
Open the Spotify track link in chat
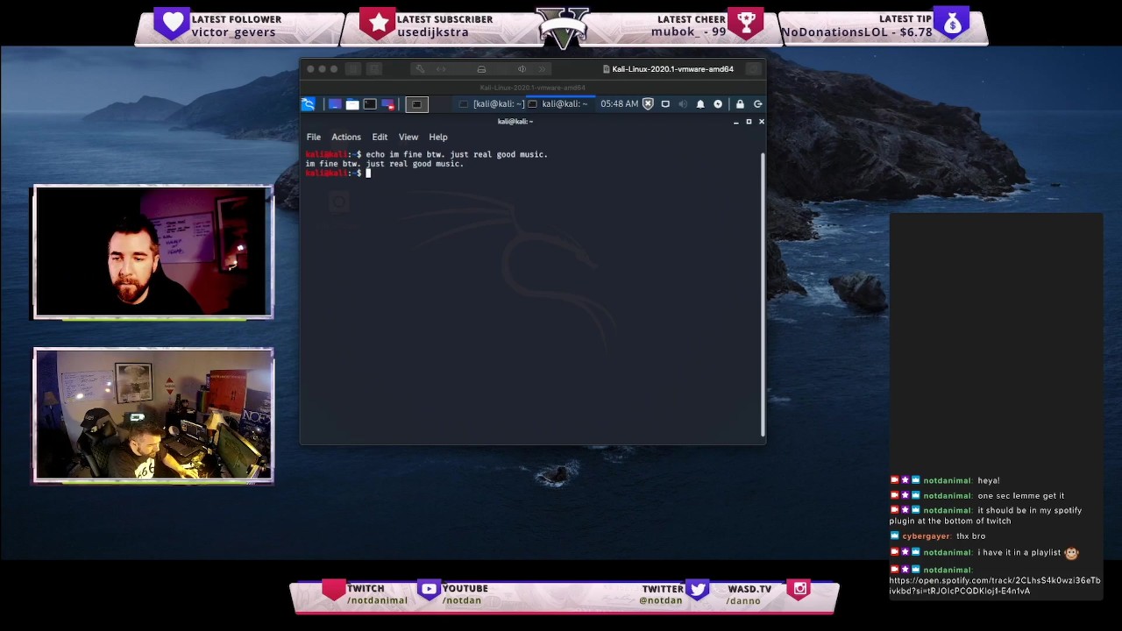[x=994, y=585]
